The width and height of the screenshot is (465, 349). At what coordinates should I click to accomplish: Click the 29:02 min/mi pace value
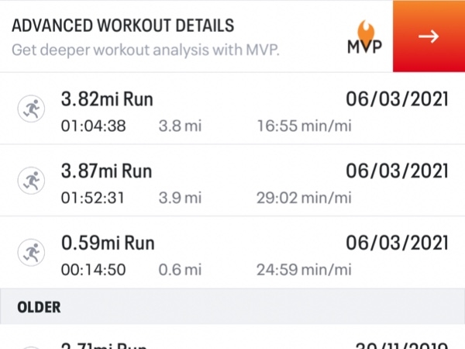[304, 198]
